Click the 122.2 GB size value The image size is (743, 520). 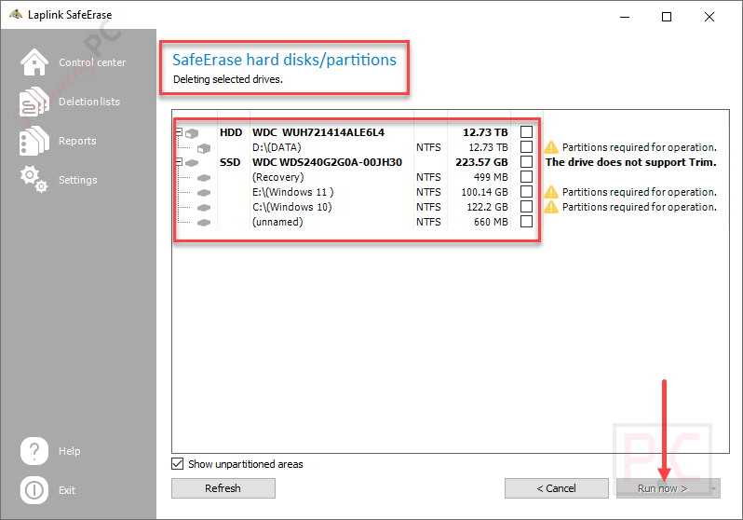click(487, 207)
